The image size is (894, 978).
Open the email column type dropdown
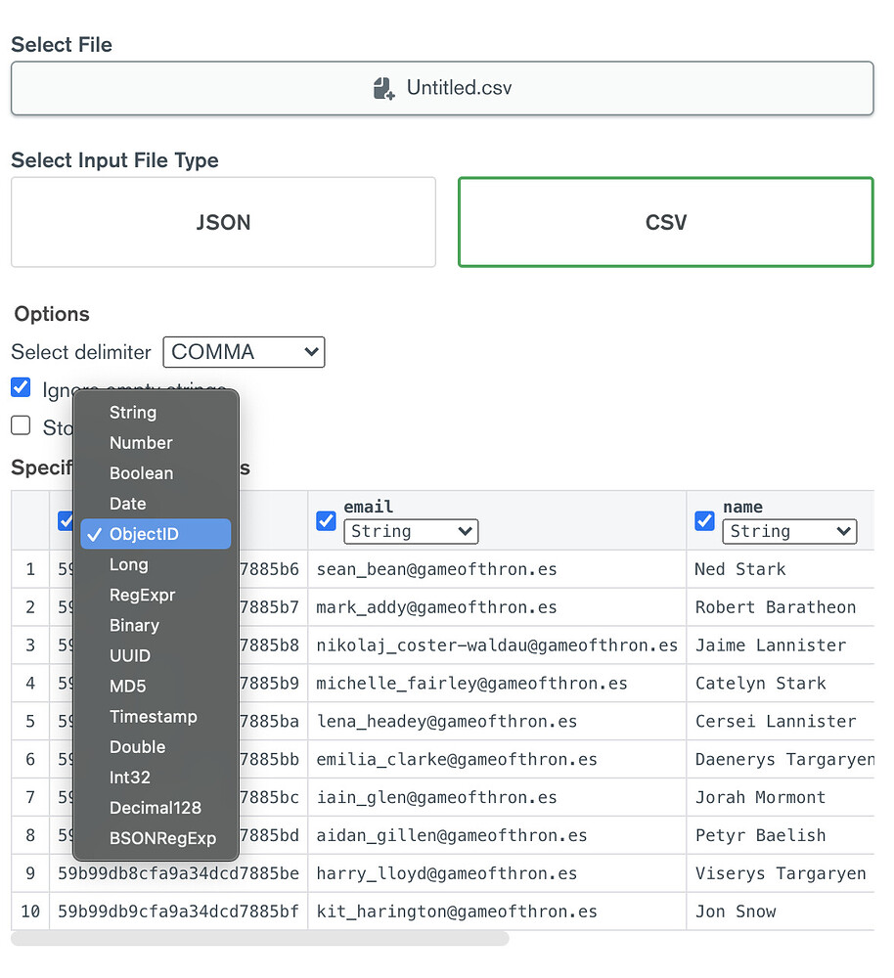pos(410,531)
